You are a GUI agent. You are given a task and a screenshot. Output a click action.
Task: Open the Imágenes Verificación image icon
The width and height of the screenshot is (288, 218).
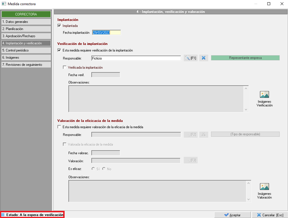(x=264, y=94)
